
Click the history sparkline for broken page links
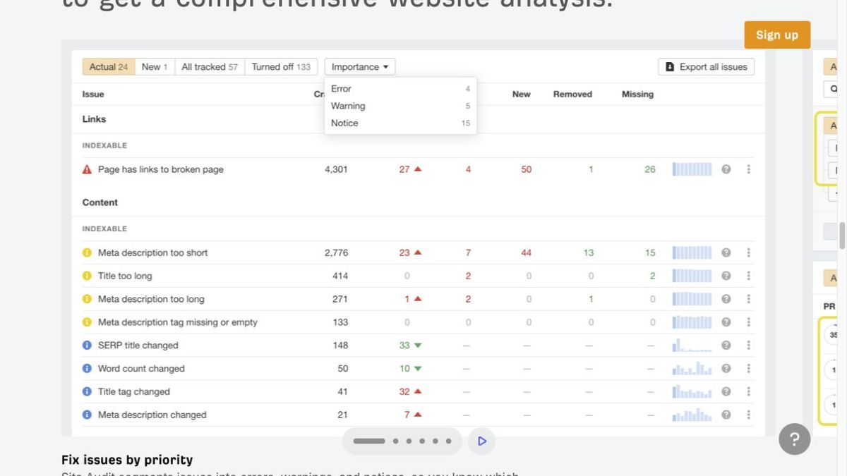[692, 169]
